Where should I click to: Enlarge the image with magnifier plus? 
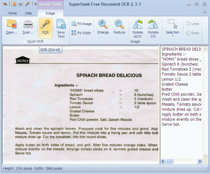pyautogui.click(x=103, y=27)
